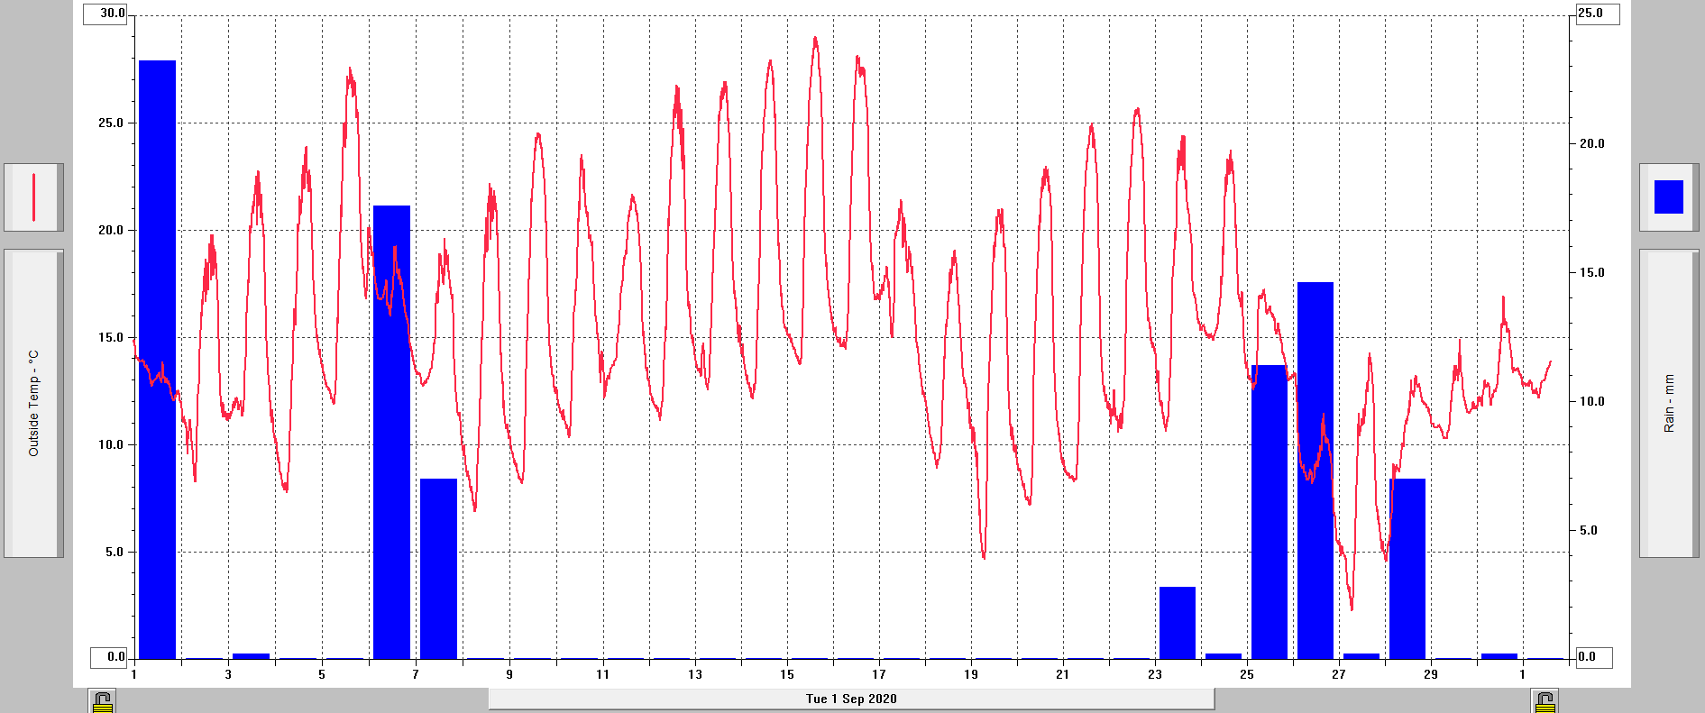The width and height of the screenshot is (1705, 713).
Task: Click day 29 on the time axis
Action: [x=1430, y=674]
